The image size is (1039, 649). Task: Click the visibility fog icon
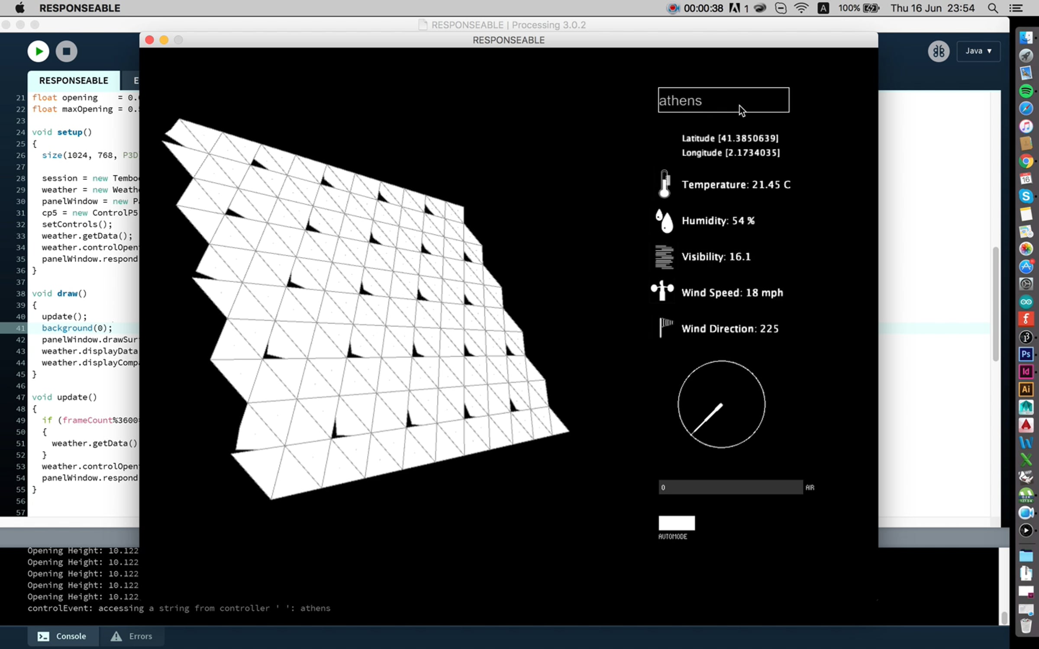(x=664, y=257)
